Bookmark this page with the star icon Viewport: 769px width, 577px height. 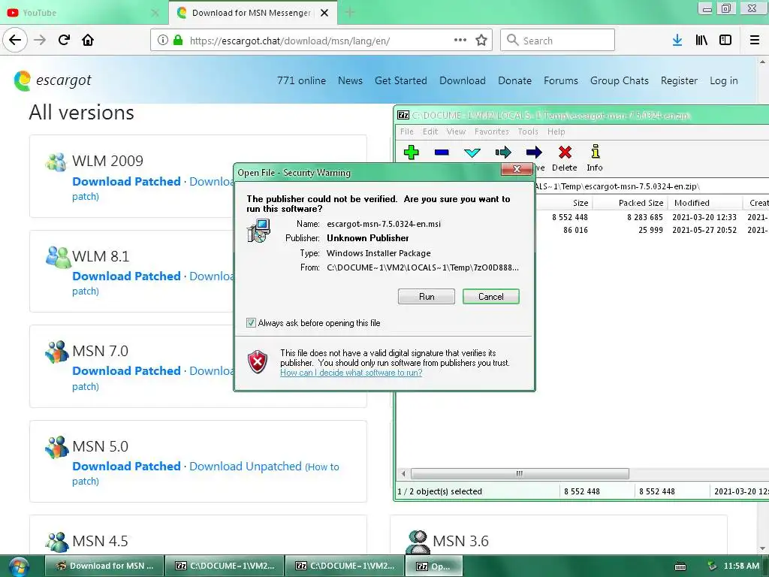click(481, 40)
